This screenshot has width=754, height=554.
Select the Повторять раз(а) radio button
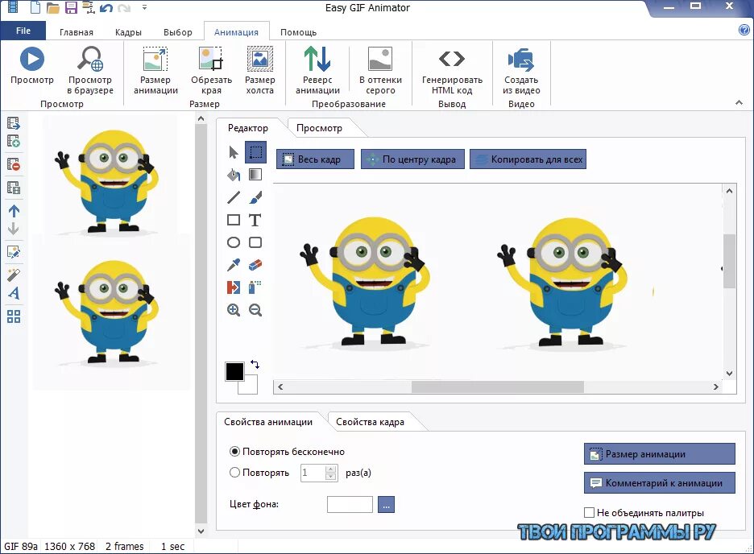pyautogui.click(x=234, y=473)
